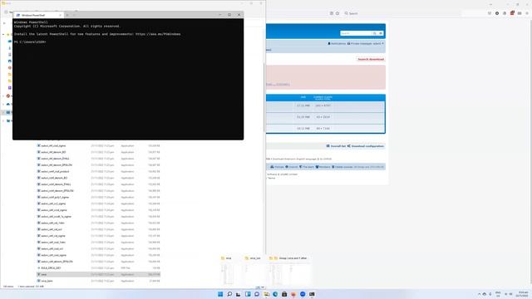The image size is (532, 299).
Task: Launch Microsoft Edge from taskbar
Action: (275, 294)
